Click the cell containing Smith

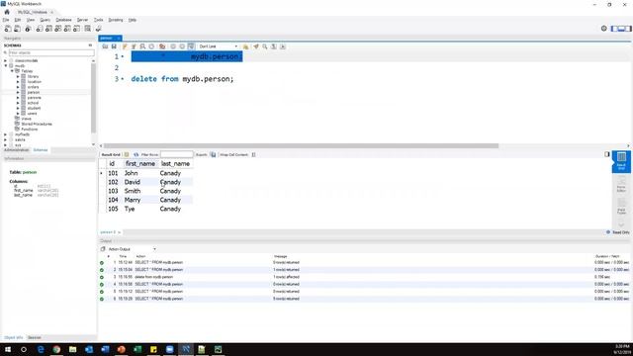133,191
